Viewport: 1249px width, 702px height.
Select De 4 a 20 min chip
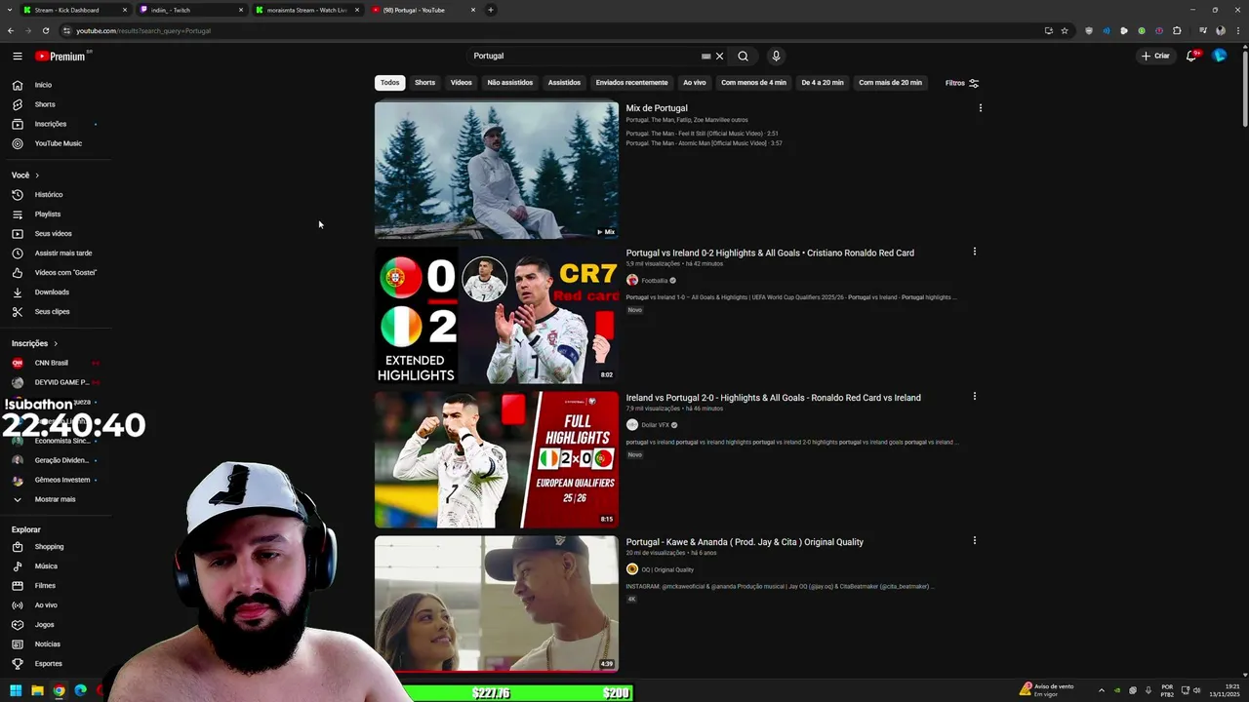click(x=823, y=83)
